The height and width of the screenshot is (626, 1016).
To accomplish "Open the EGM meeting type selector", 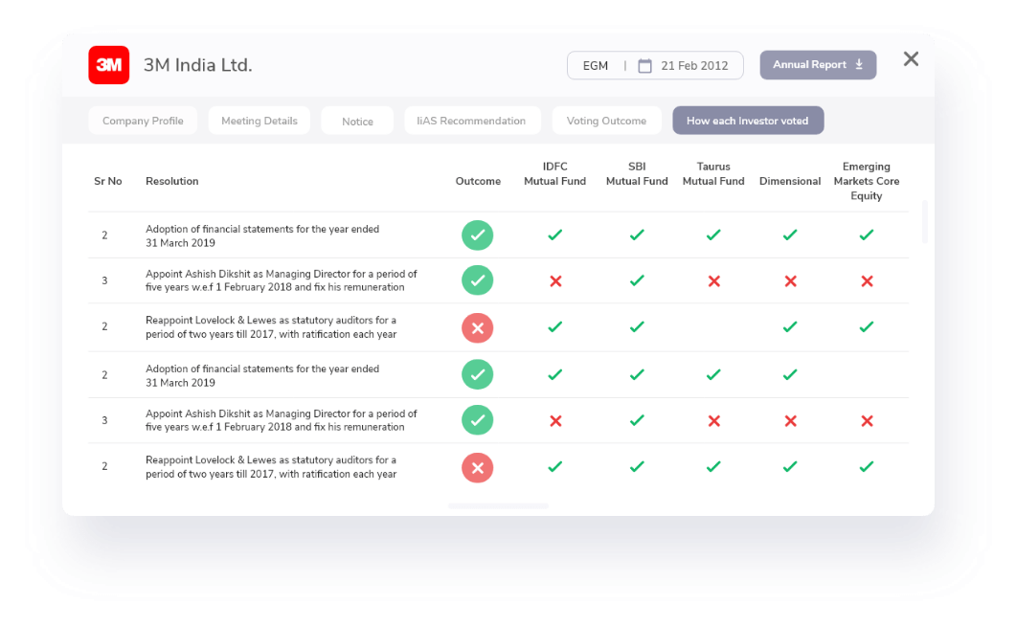I will [596, 66].
